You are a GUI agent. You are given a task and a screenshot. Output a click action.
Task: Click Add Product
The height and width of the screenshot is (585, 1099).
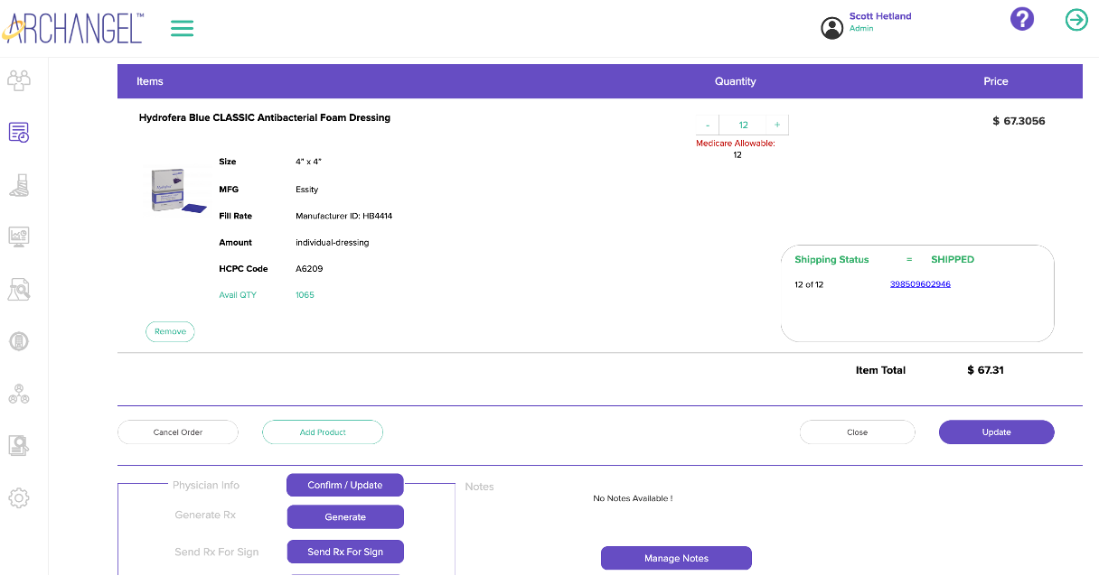click(323, 432)
